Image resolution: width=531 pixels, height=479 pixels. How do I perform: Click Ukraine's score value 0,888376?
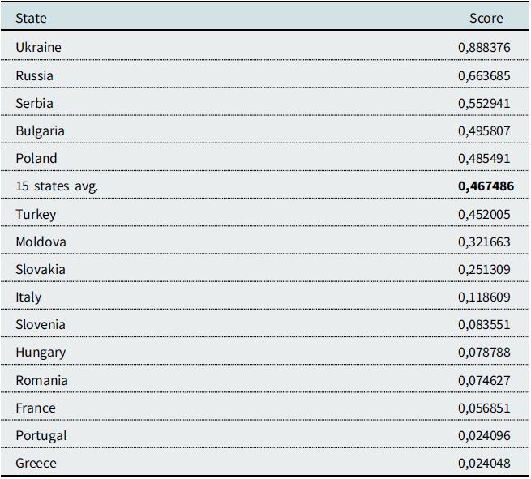485,48
